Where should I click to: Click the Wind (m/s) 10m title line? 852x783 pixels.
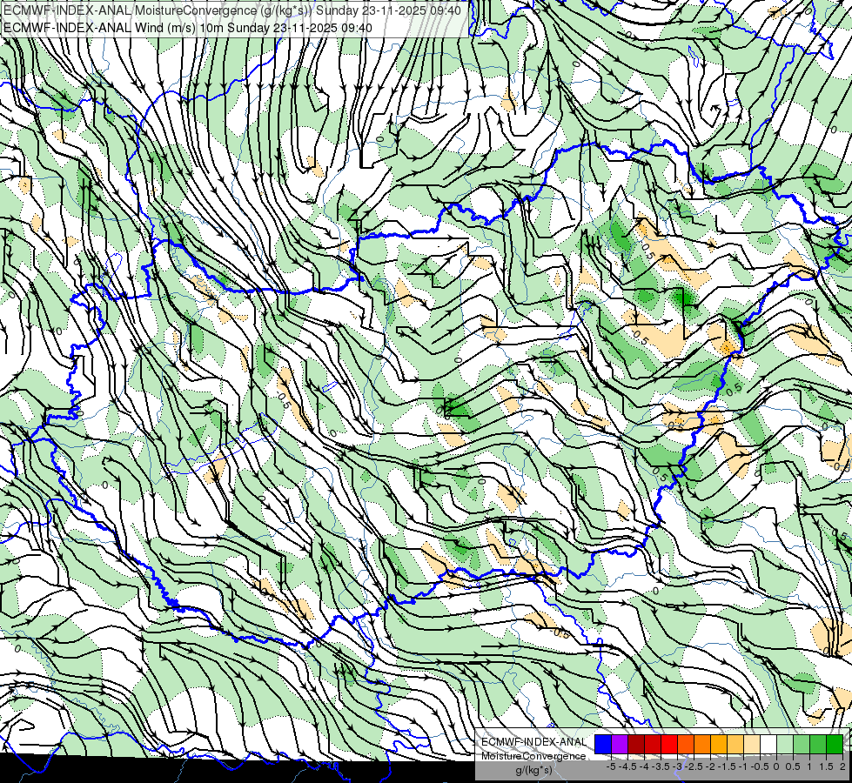click(x=188, y=28)
